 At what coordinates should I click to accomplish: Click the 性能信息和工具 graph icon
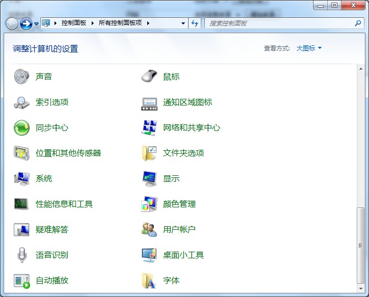21,204
